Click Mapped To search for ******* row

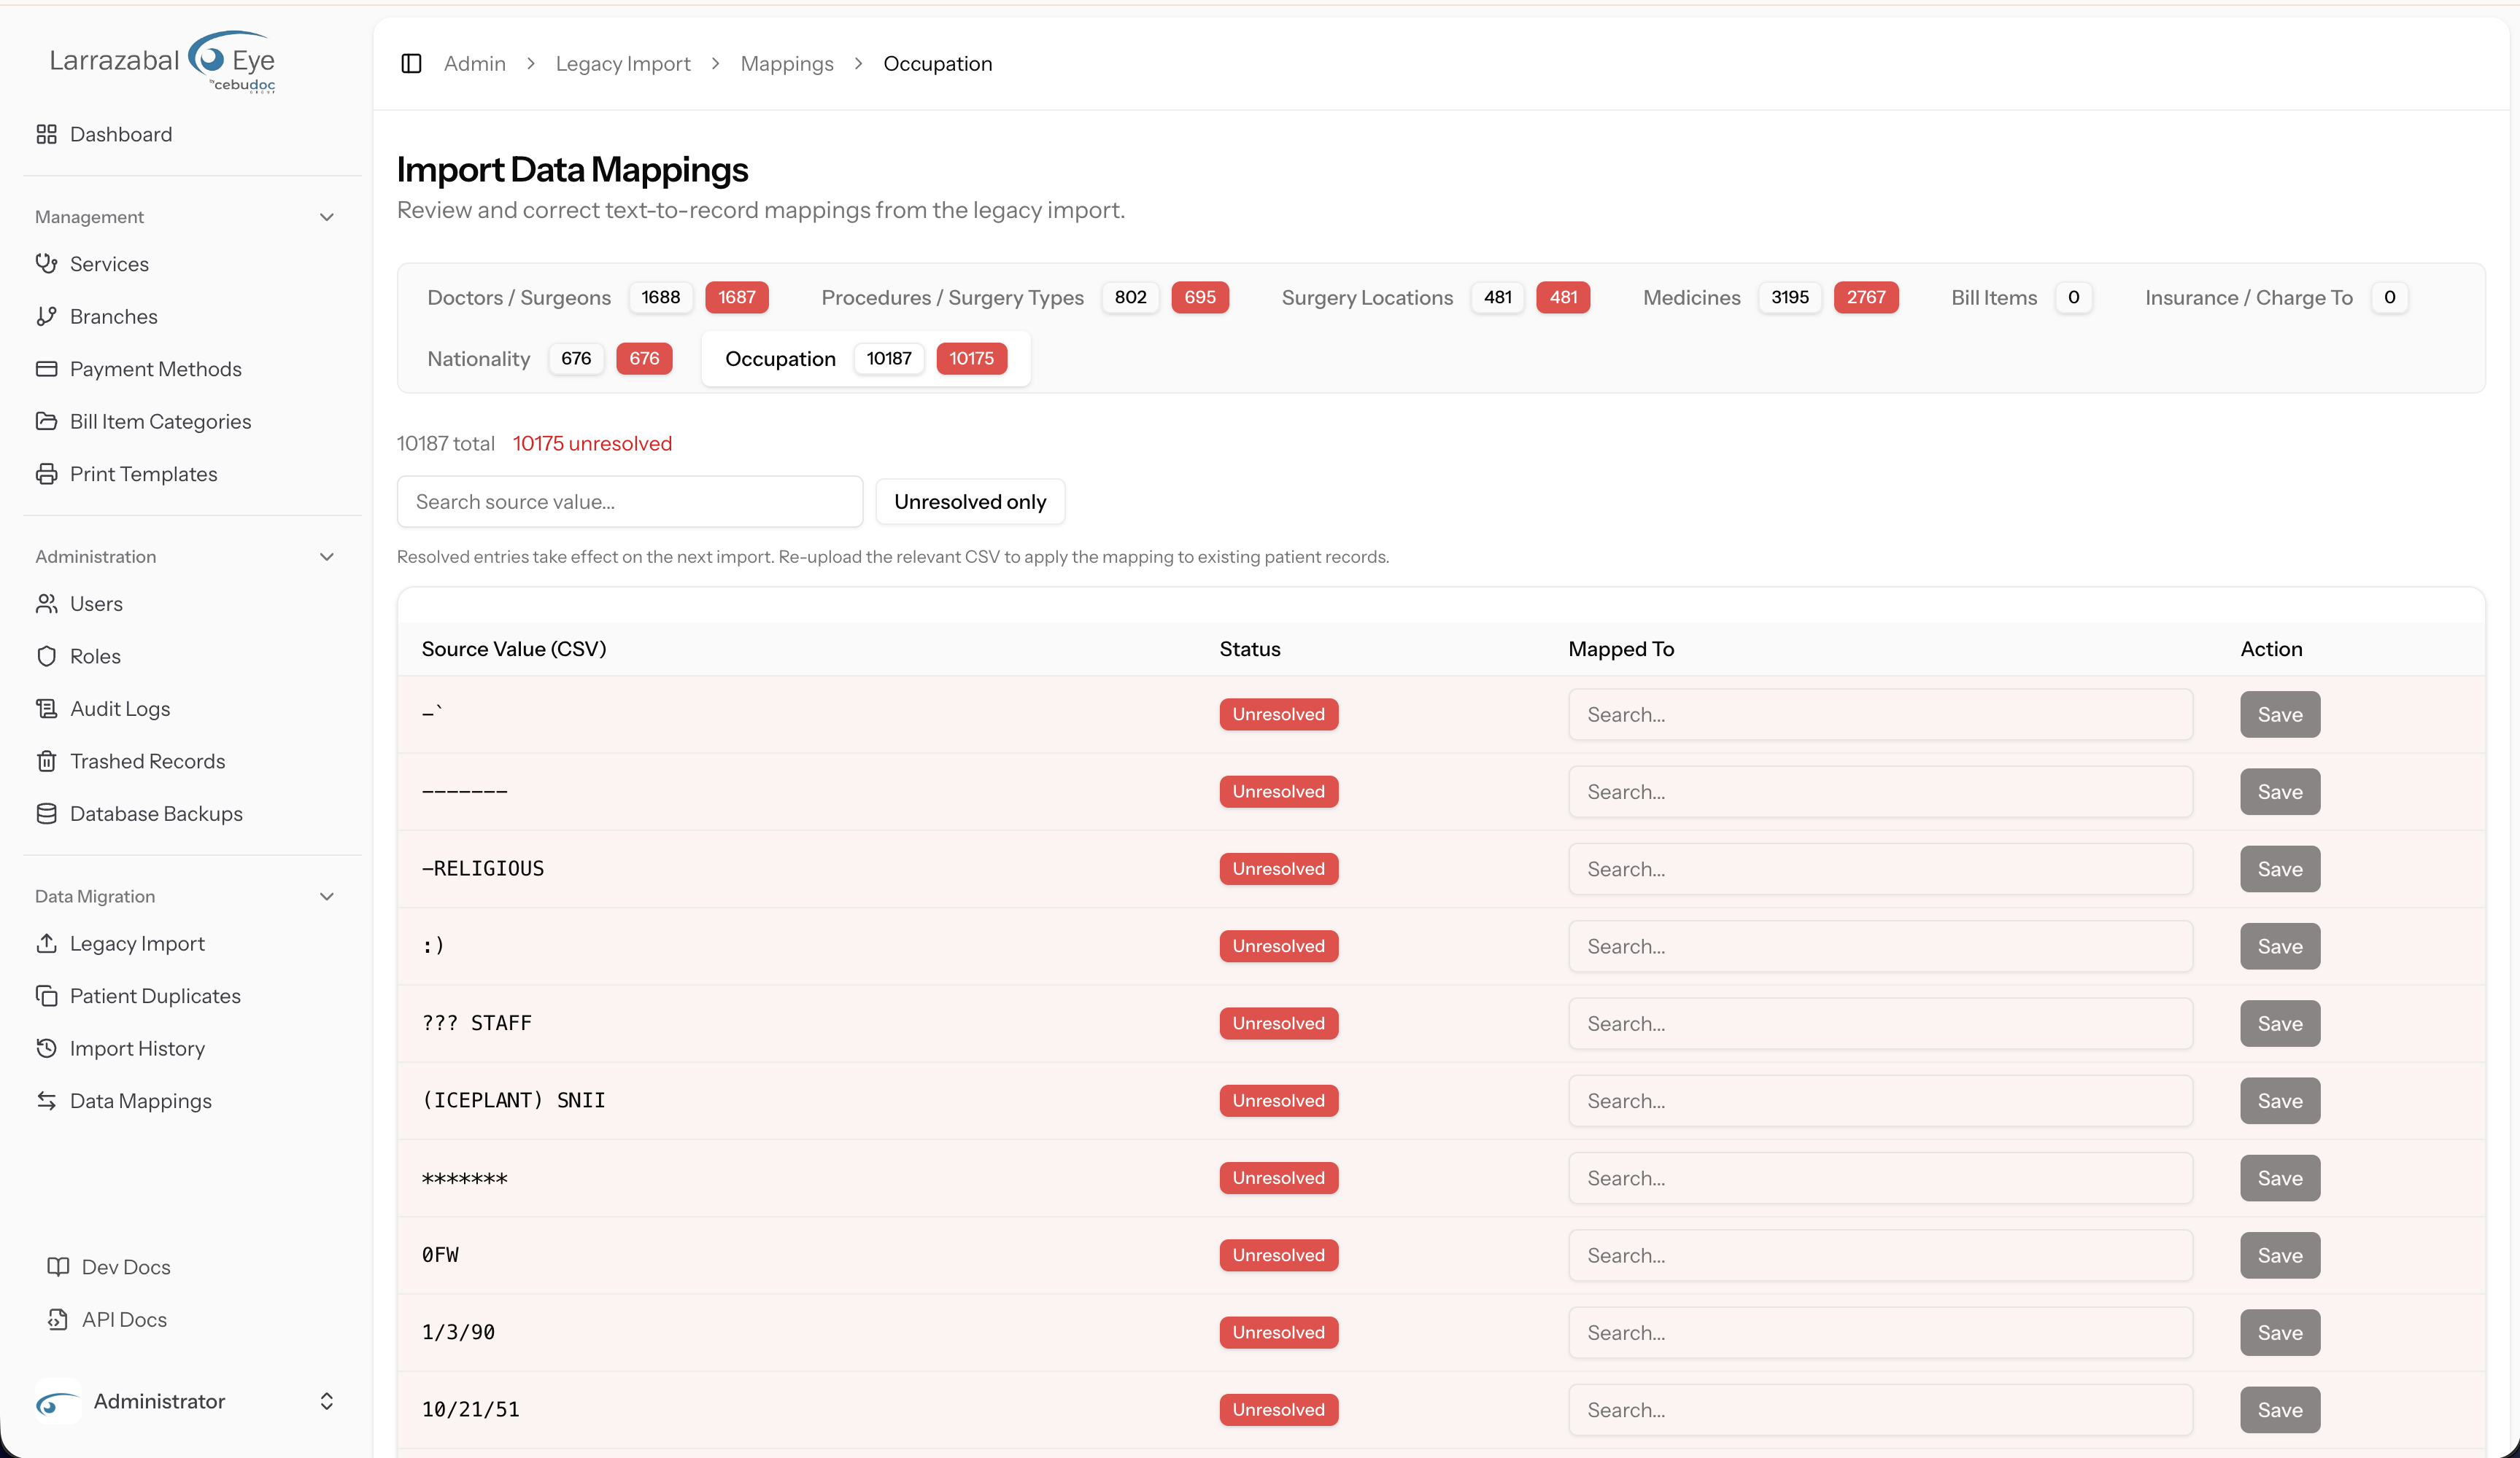1880,1178
